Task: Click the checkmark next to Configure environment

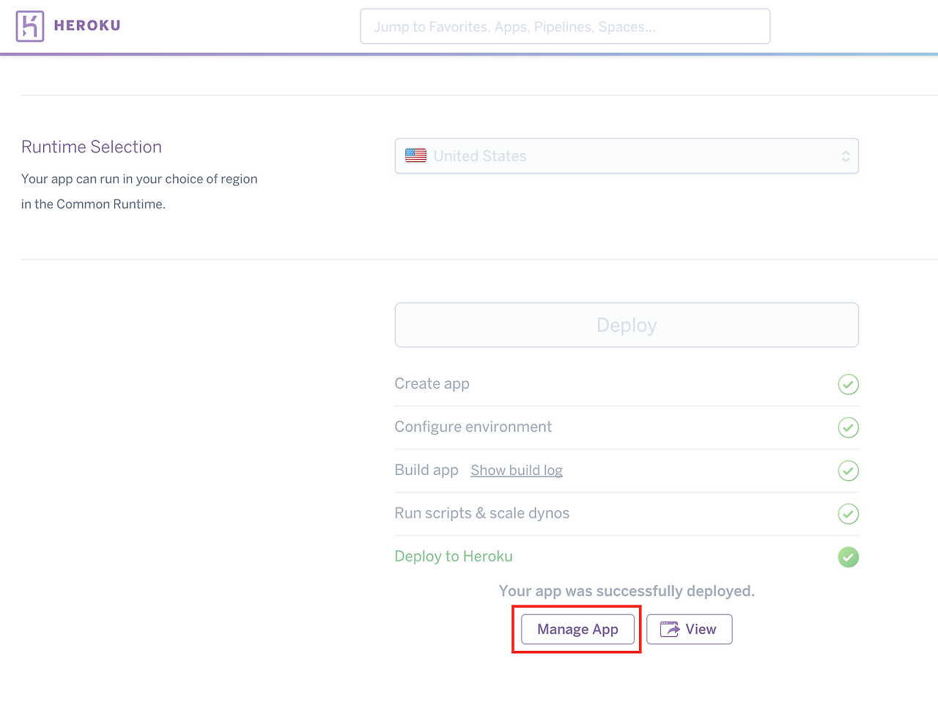Action: pyautogui.click(x=848, y=427)
